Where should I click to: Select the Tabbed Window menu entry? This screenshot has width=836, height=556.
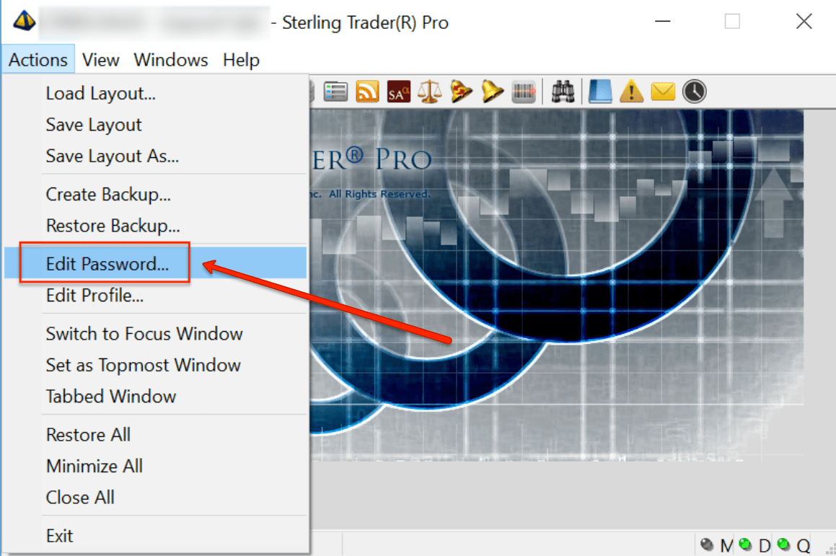coord(156,397)
